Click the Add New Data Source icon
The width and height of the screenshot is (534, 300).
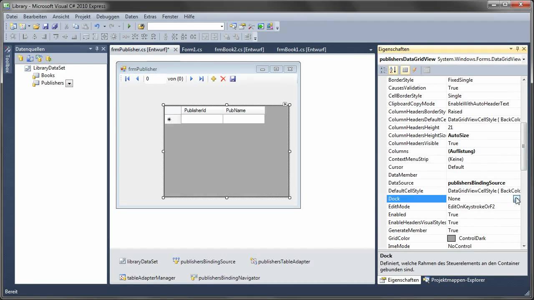(20, 58)
